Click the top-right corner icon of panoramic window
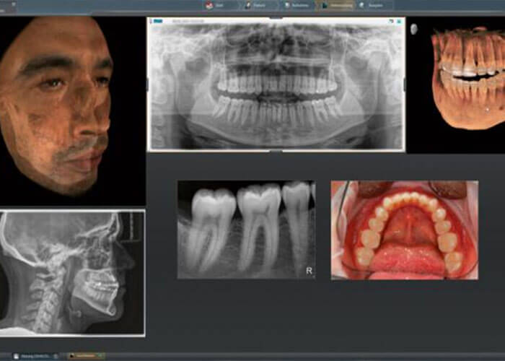Screen dimensions: 505x361 pos(398,23)
